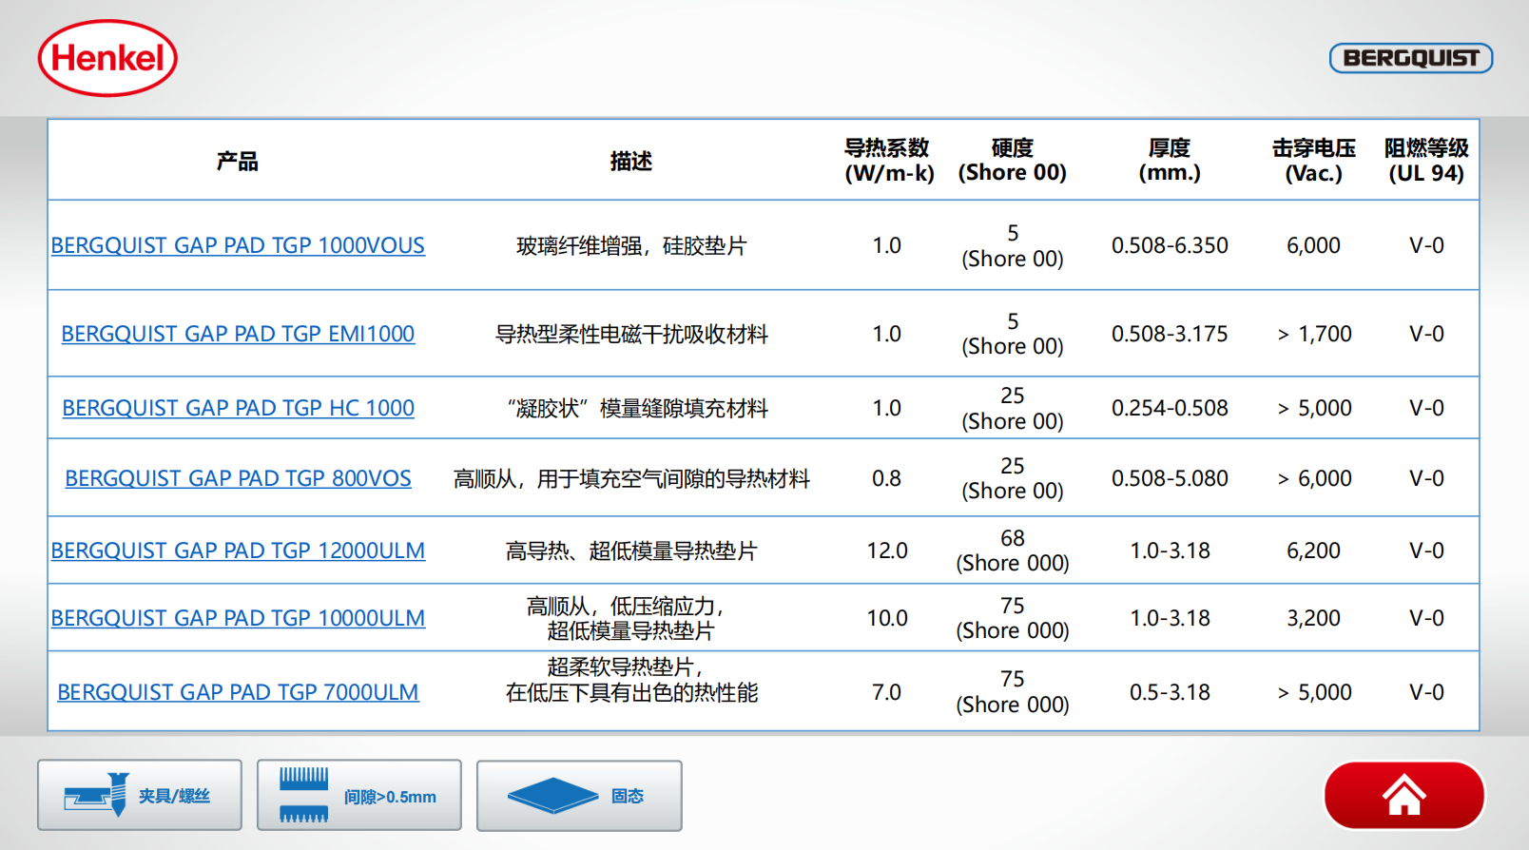Click the 击穿电压 (Vac.) column header
The image size is (1529, 850).
1313,161
